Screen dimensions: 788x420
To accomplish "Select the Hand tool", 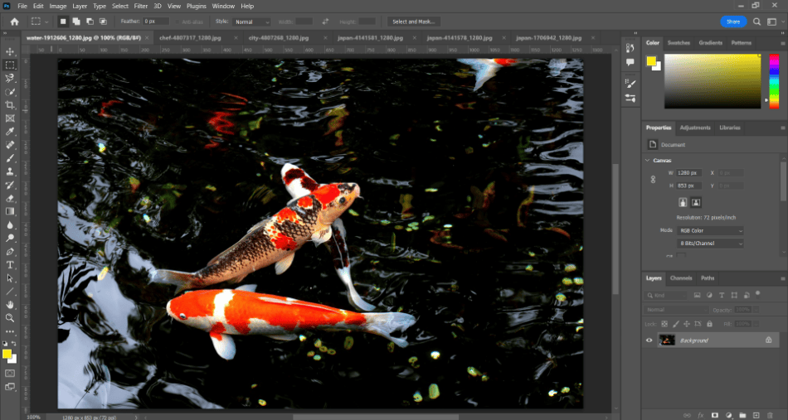I will [x=10, y=305].
